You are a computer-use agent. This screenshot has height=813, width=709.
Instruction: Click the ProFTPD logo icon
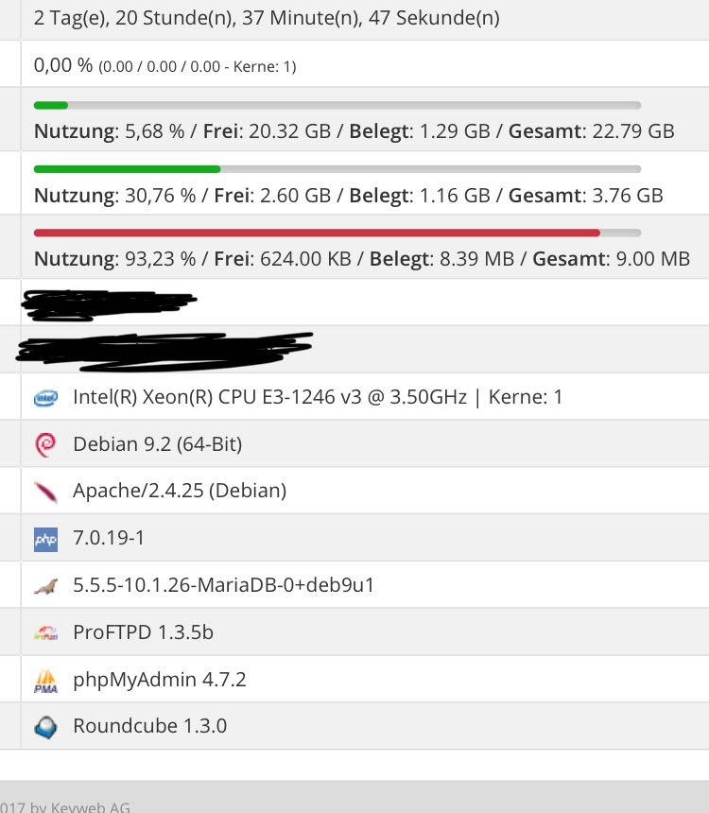(45, 633)
